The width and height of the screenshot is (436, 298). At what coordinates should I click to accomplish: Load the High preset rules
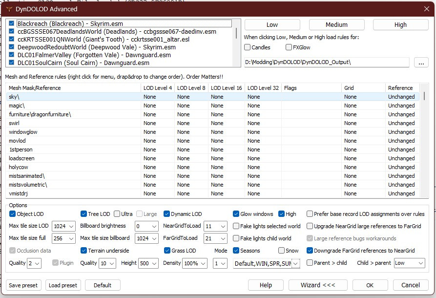tap(400, 25)
